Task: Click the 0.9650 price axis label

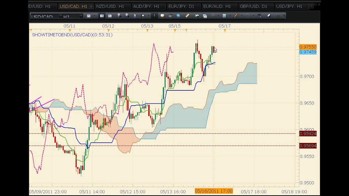Action: pos(307,103)
